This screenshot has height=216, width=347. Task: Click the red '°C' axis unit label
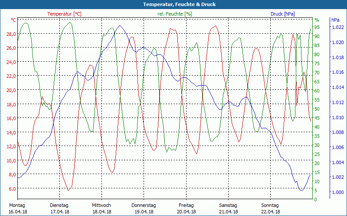pyautogui.click(x=13, y=20)
